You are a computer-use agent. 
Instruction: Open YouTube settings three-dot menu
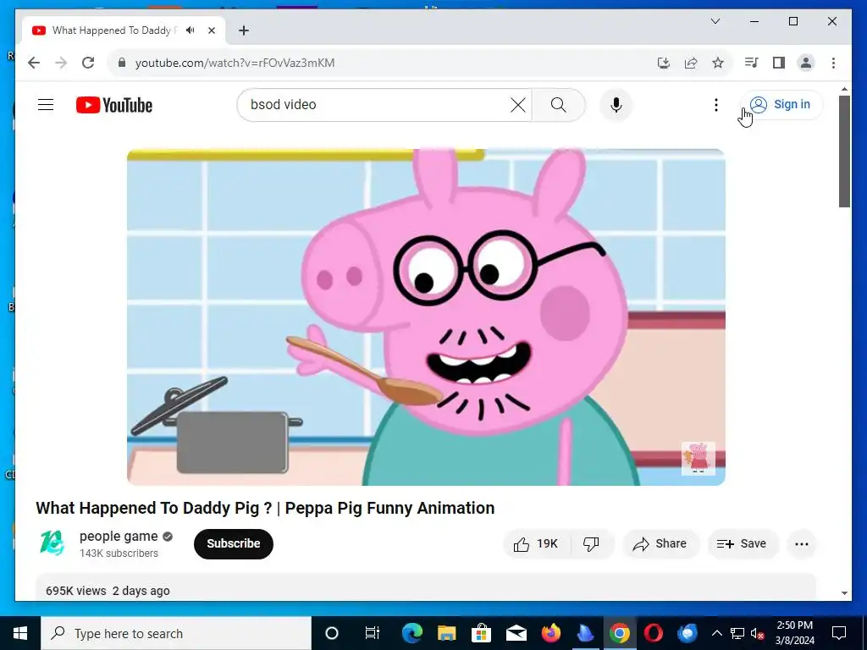tap(716, 105)
